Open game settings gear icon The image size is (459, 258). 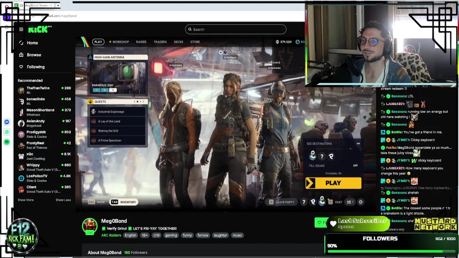(361, 202)
